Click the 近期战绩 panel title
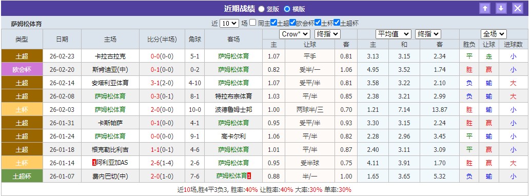531x196 pixels. [239, 9]
